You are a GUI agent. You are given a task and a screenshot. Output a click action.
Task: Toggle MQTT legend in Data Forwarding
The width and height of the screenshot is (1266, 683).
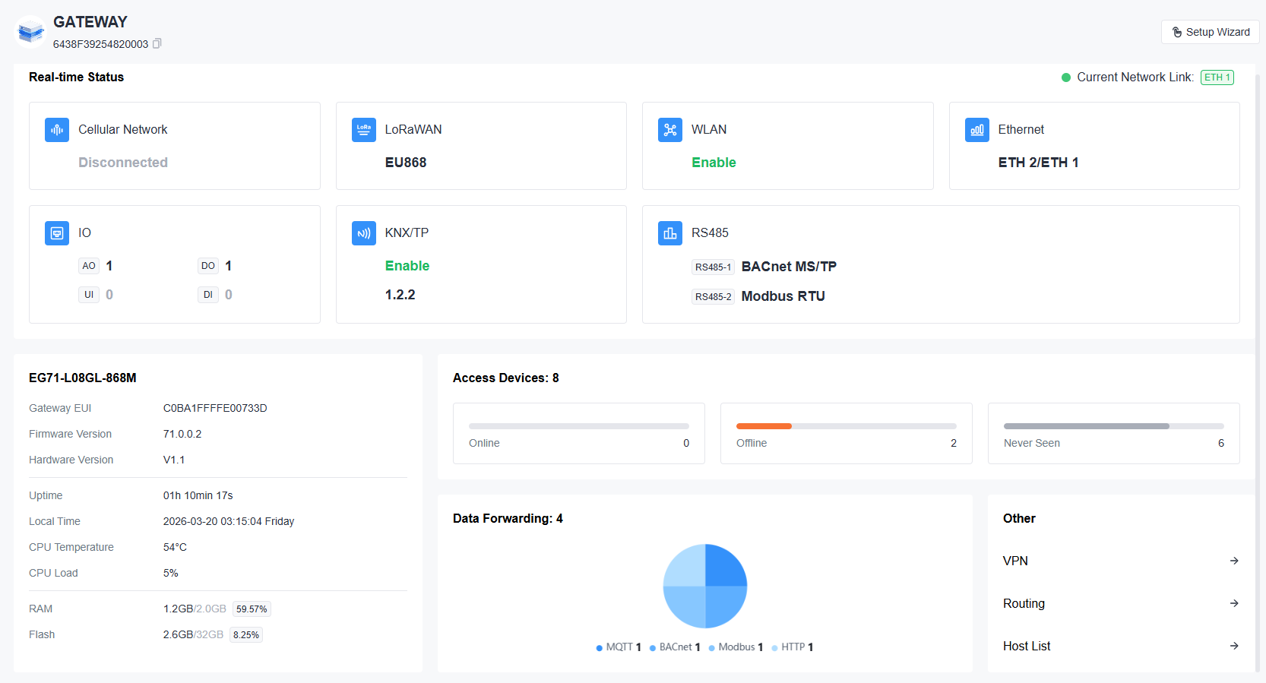(x=619, y=647)
